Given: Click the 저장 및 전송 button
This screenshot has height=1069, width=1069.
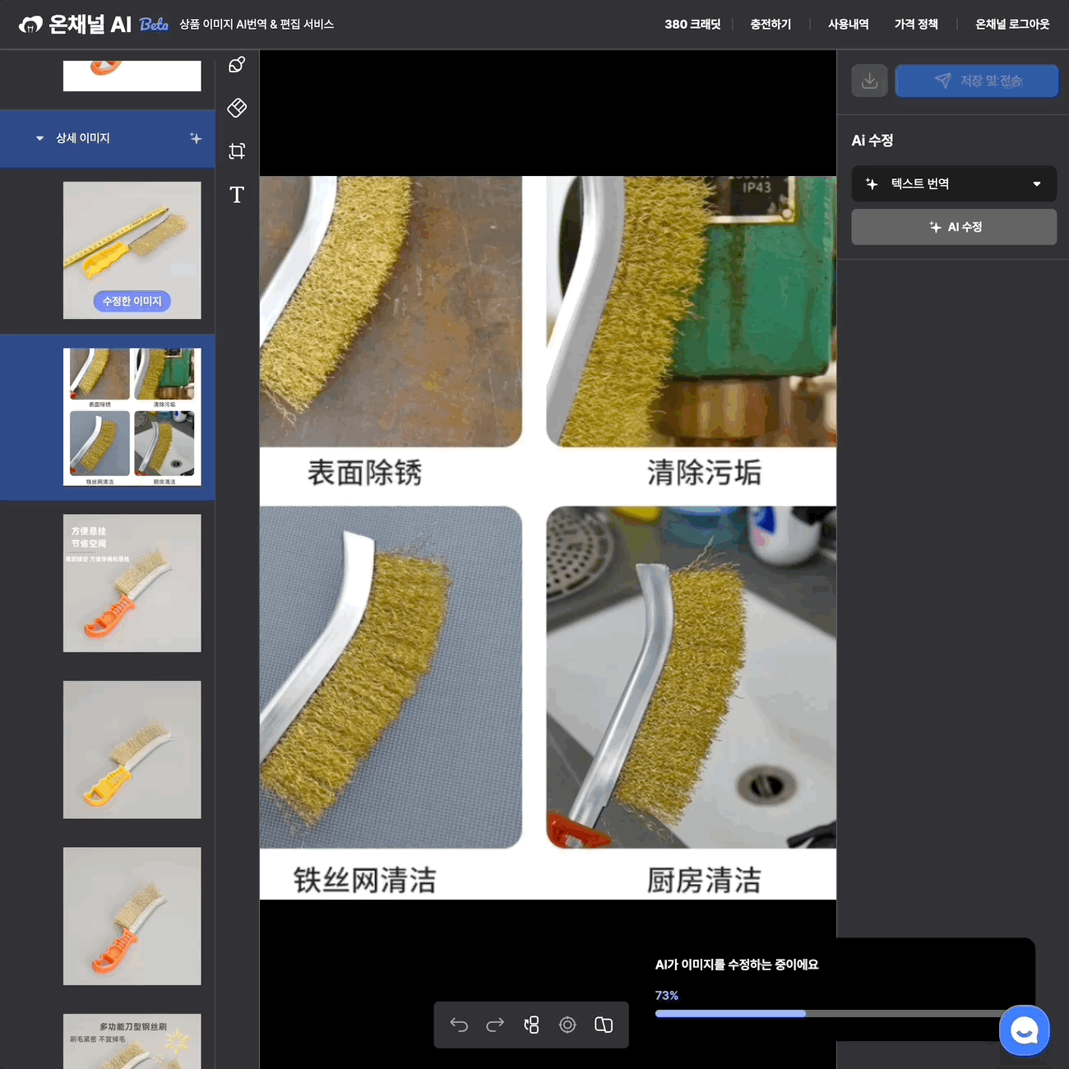Looking at the screenshot, I should (x=977, y=81).
